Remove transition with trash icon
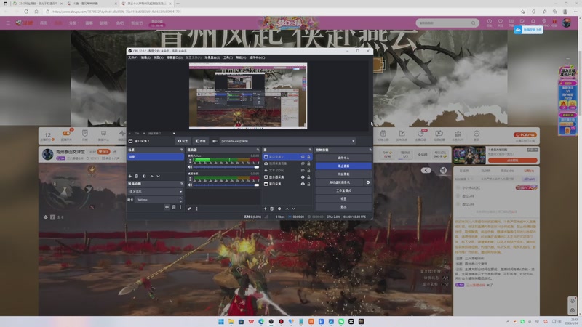 pos(174,207)
